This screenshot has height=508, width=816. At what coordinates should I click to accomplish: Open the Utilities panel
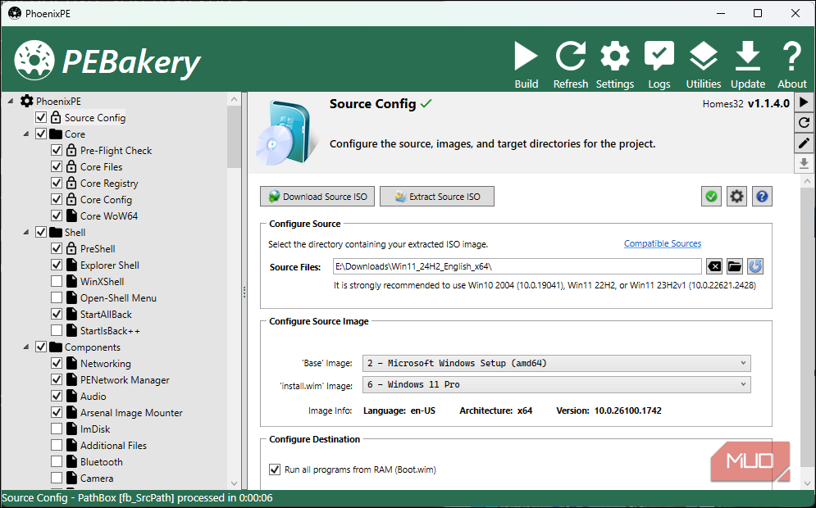pyautogui.click(x=703, y=65)
